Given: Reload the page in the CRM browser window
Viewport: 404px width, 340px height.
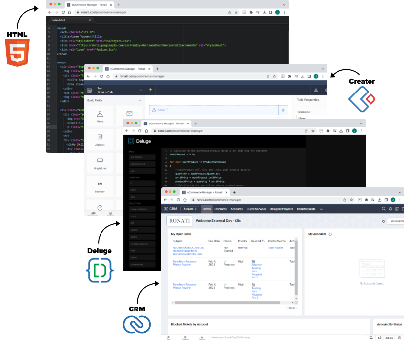Looking at the screenshot, I should (178, 200).
